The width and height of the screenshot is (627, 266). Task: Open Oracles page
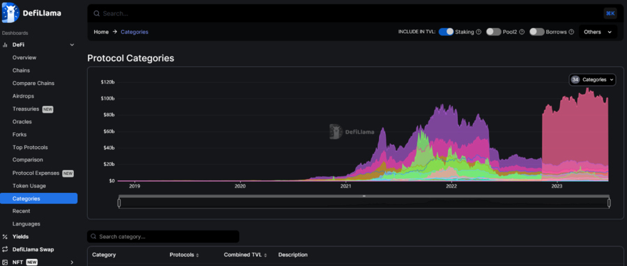22,121
